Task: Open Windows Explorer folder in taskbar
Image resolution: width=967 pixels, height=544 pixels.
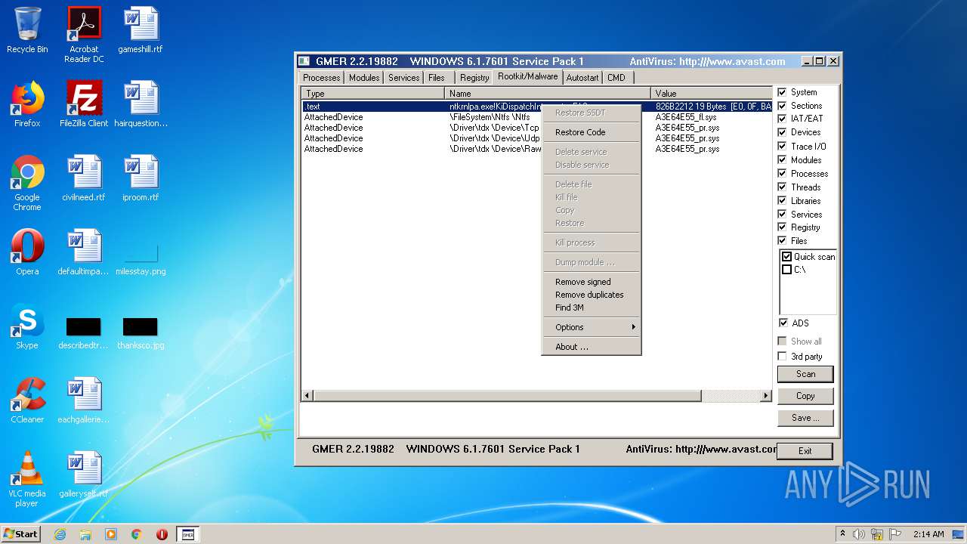Action: point(85,534)
